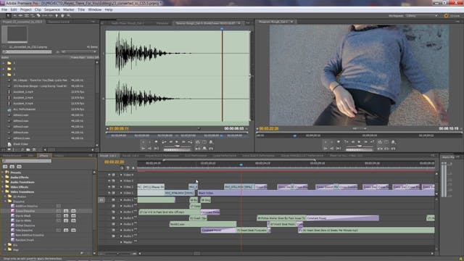Expand the Video 2 track
The width and height of the screenshot is (464, 261).
point(121,187)
